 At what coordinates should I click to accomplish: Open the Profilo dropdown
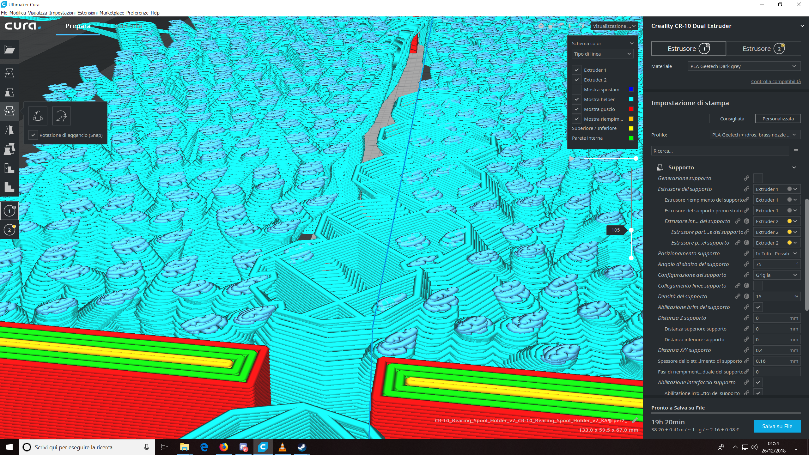(755, 135)
